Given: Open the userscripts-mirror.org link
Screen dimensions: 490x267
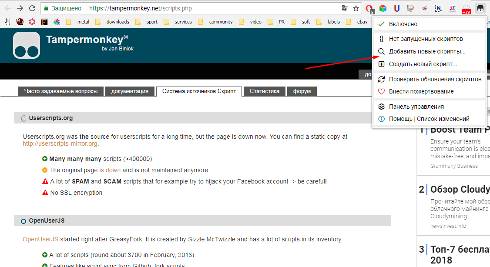Looking at the screenshot, I should 60,144.
